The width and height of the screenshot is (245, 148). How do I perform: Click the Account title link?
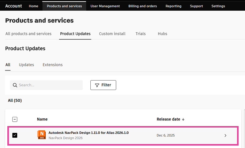point(13,6)
